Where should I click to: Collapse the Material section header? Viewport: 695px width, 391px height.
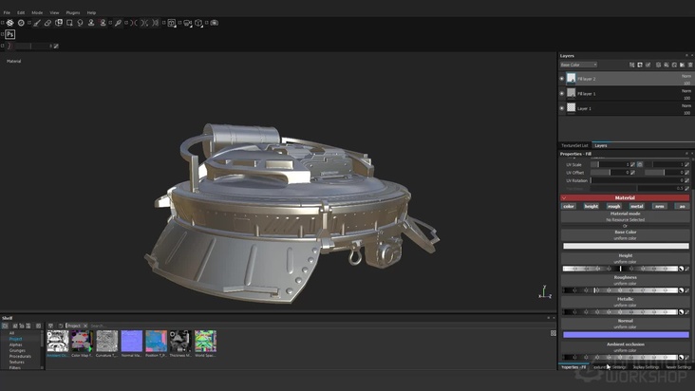[564, 197]
